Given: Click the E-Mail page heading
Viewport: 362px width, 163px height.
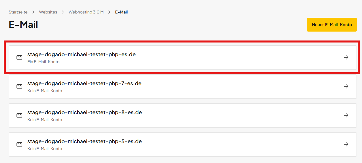Looking at the screenshot, I should pyautogui.click(x=23, y=25).
